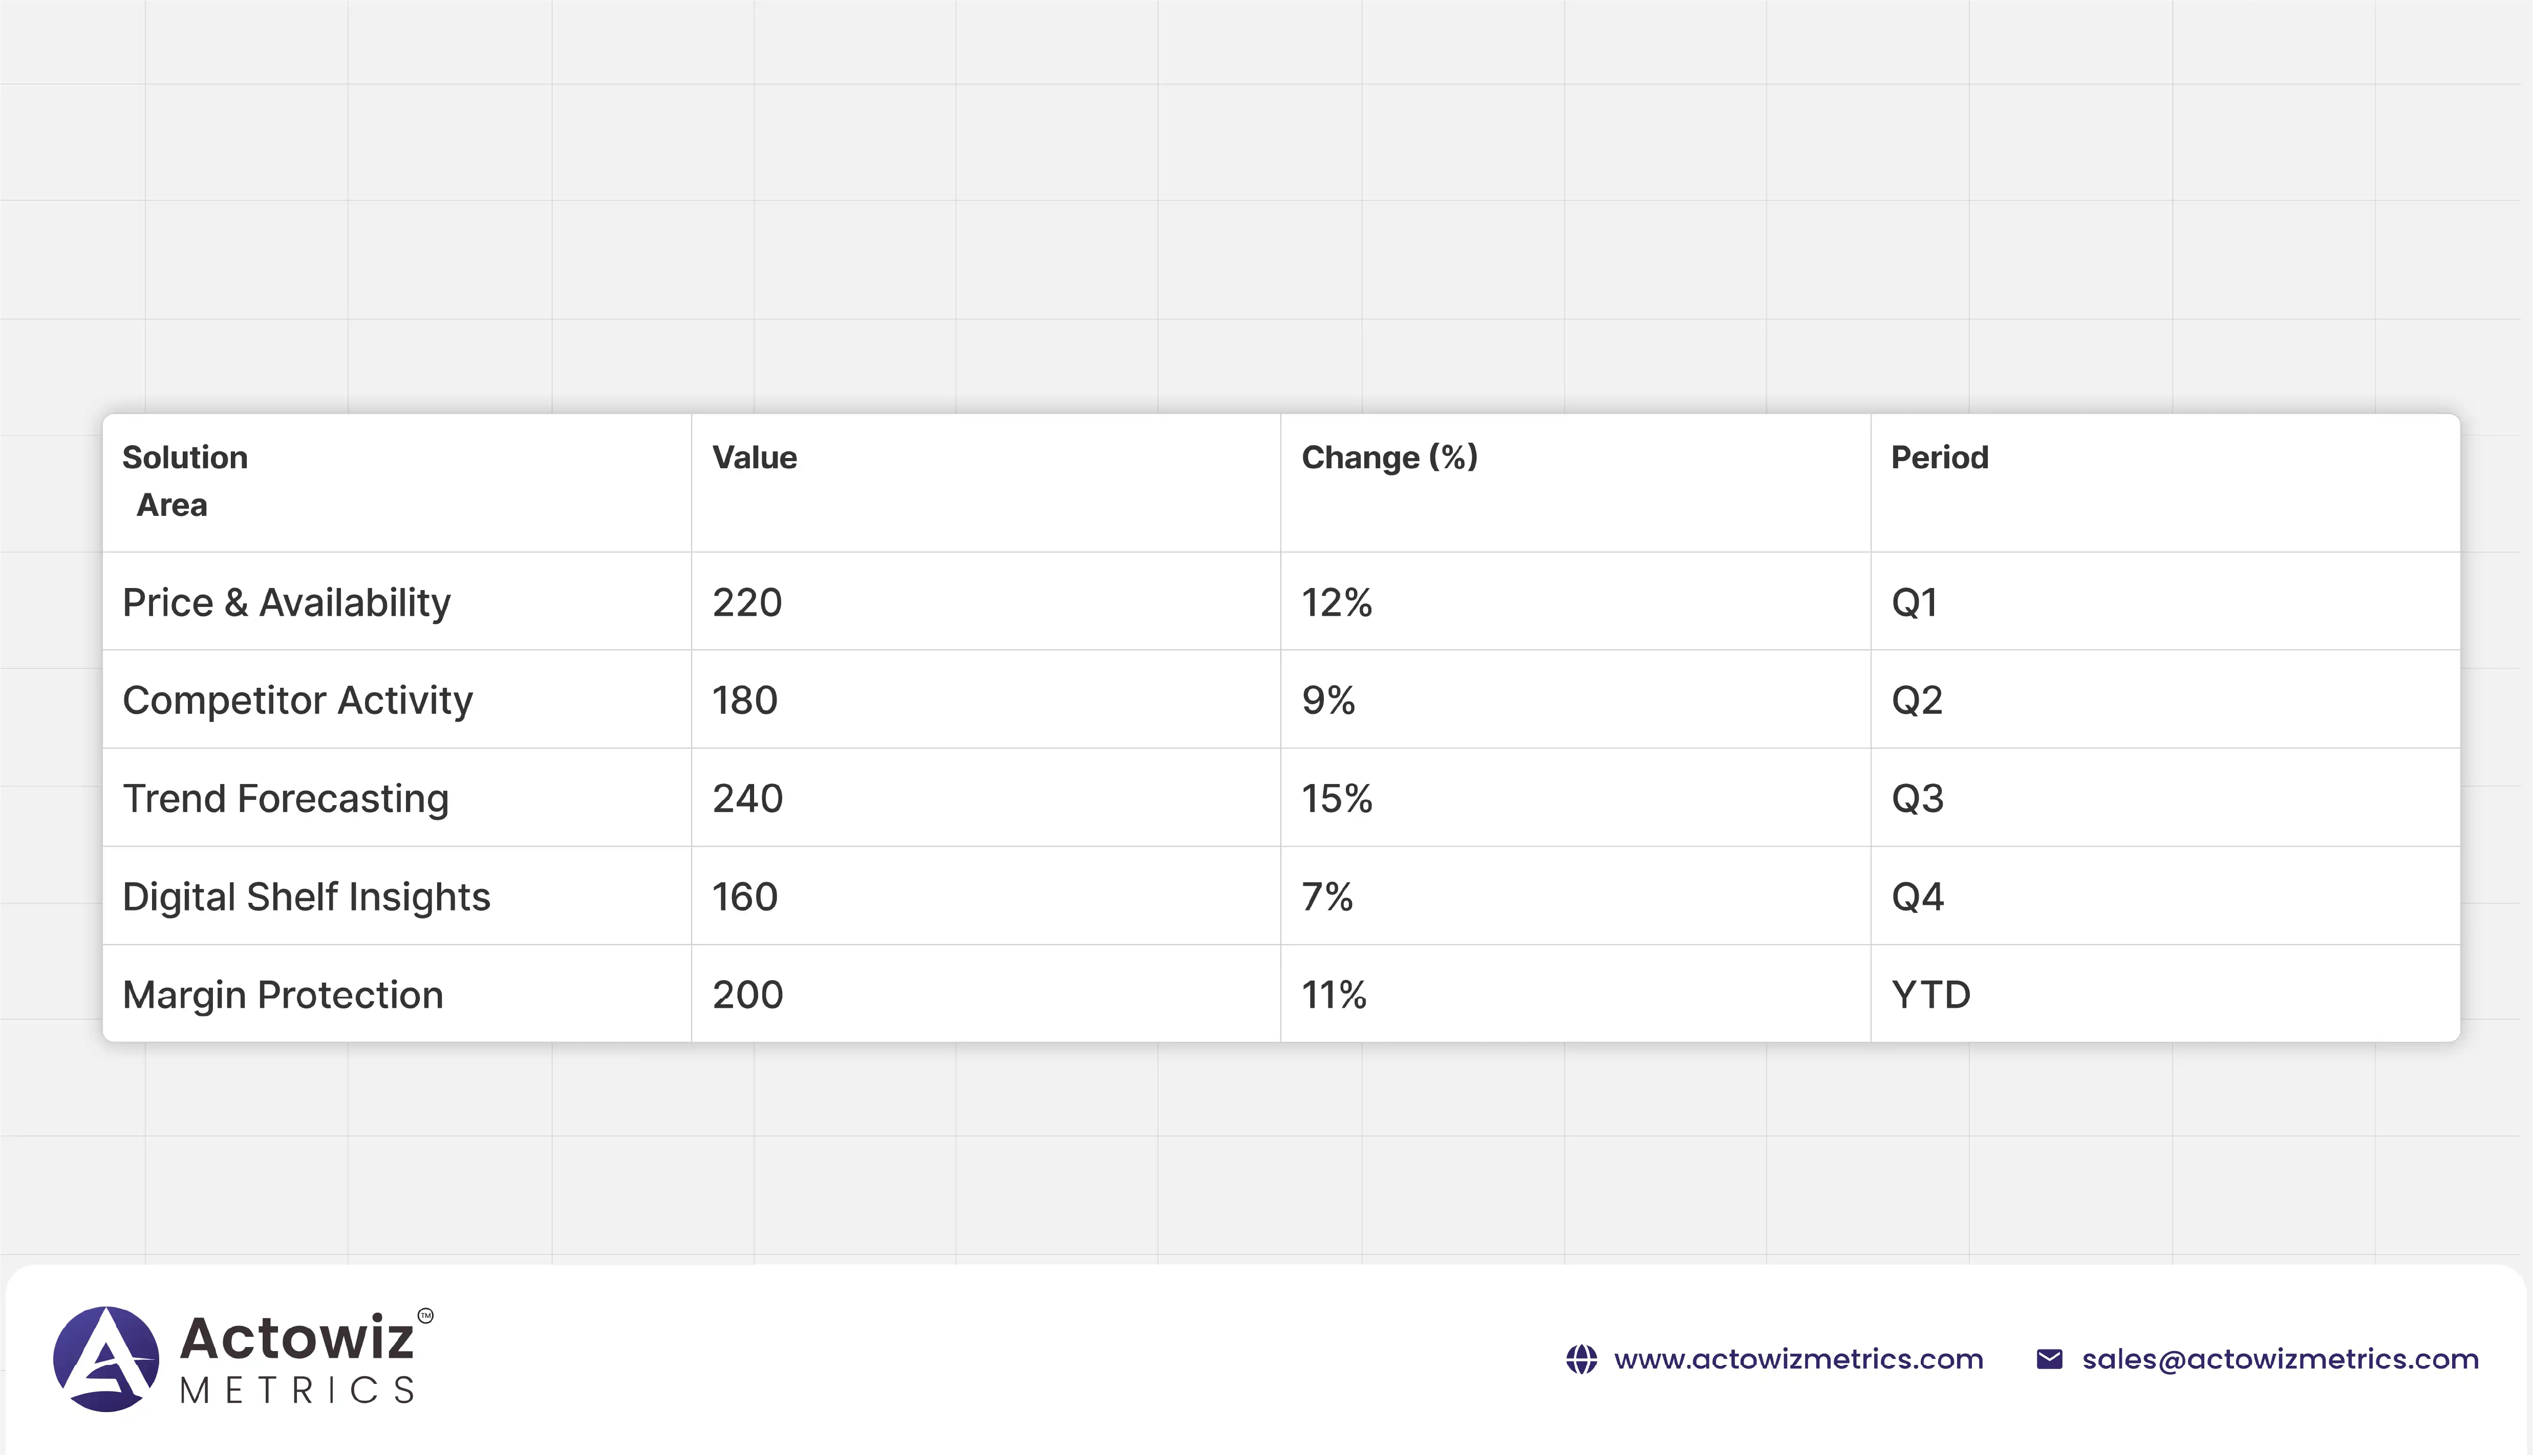
Task: Open the www.actowizmetrics.com link
Action: point(1798,1359)
